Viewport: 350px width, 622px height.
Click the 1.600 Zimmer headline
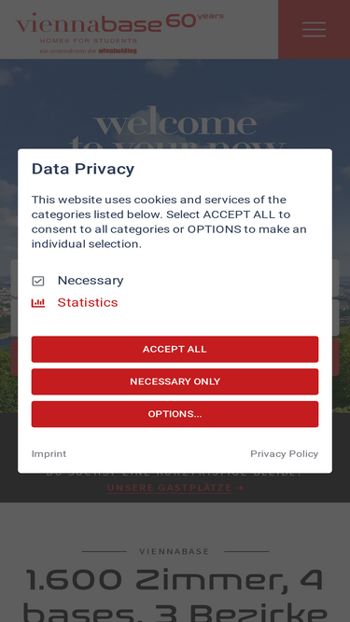coord(175,595)
